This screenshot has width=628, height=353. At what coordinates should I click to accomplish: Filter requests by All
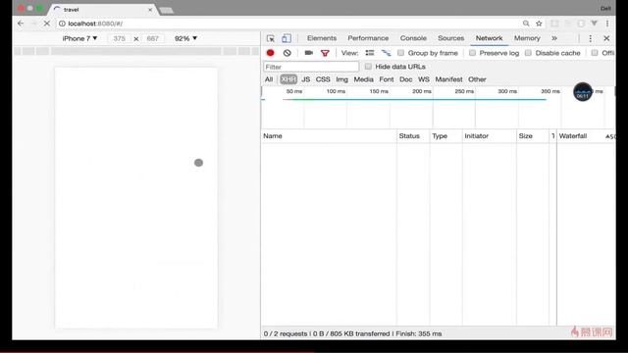pos(269,79)
